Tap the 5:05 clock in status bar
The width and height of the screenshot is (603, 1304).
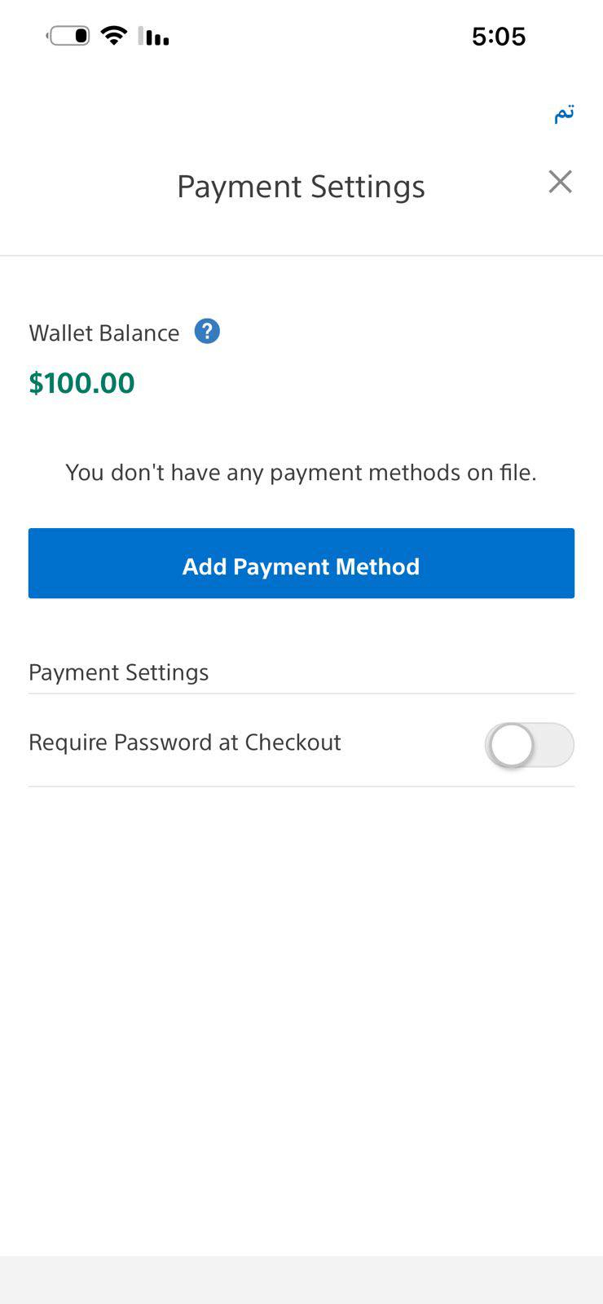click(x=499, y=36)
